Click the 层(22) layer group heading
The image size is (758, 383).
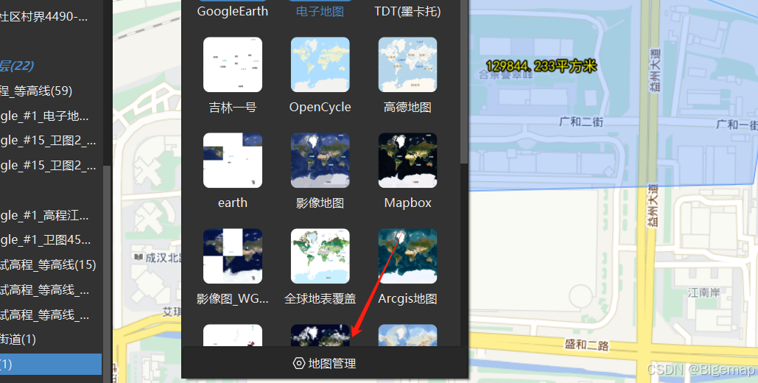point(17,66)
